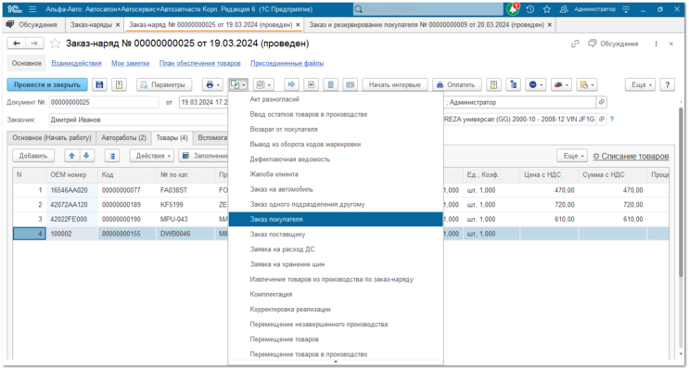Choose Перемещение товаров menu item
This screenshot has height=370, width=689.
click(x=336, y=339)
